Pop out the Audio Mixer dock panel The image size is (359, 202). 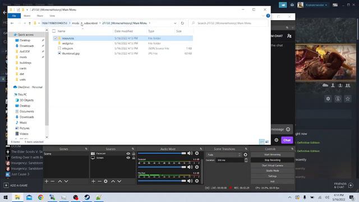(201, 149)
